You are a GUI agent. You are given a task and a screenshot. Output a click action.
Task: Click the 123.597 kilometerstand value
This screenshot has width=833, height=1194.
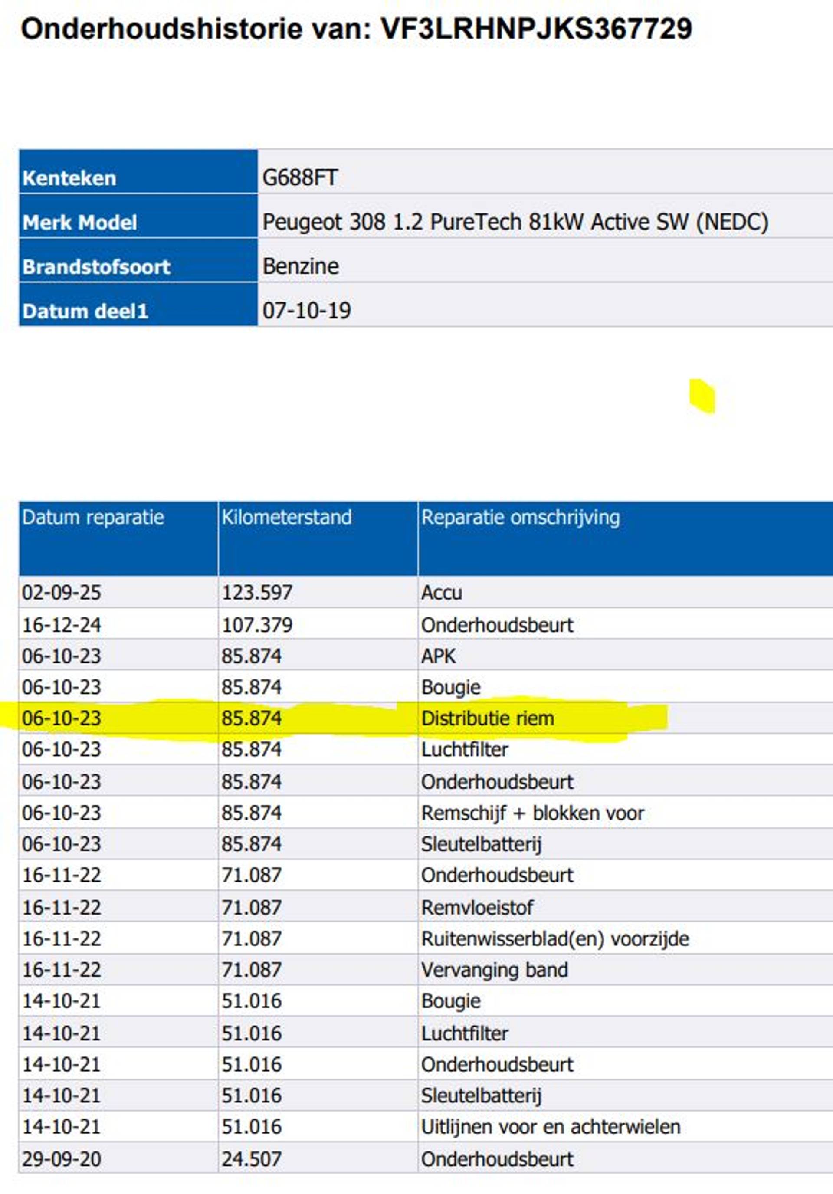[257, 593]
